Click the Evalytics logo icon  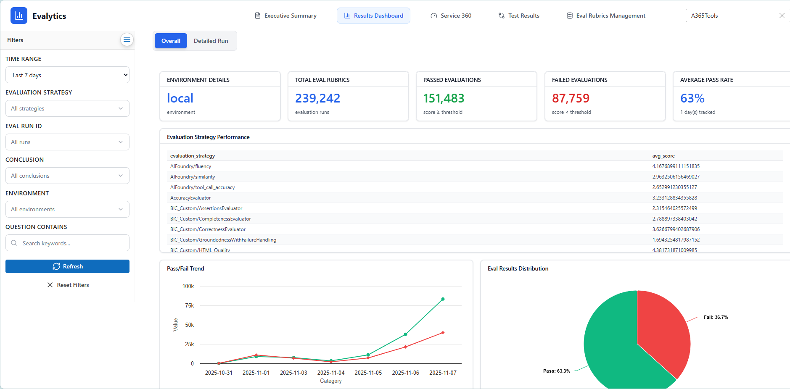pos(19,16)
